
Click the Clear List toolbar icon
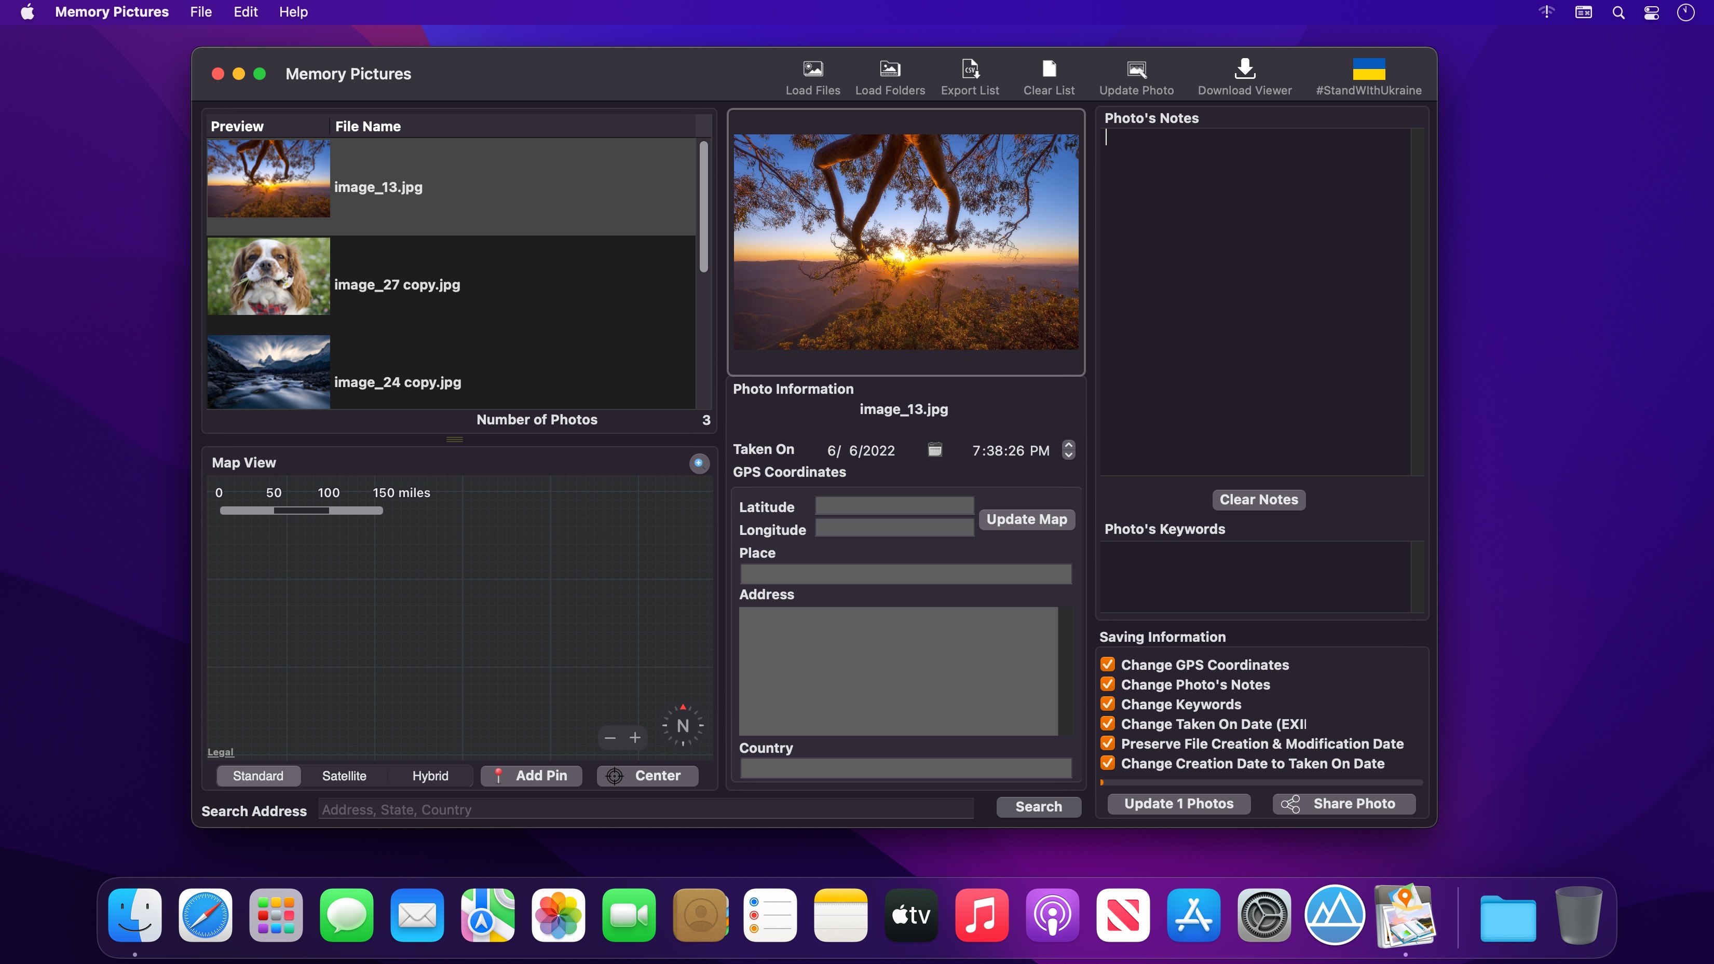(x=1049, y=68)
